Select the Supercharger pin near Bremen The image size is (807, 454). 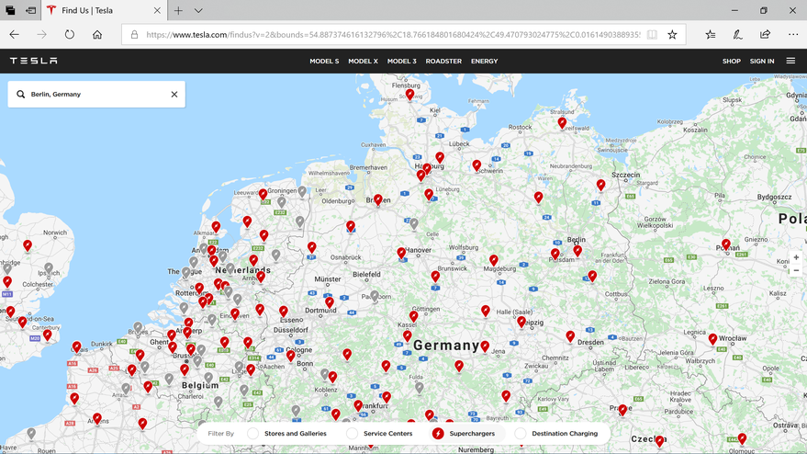[377, 199]
